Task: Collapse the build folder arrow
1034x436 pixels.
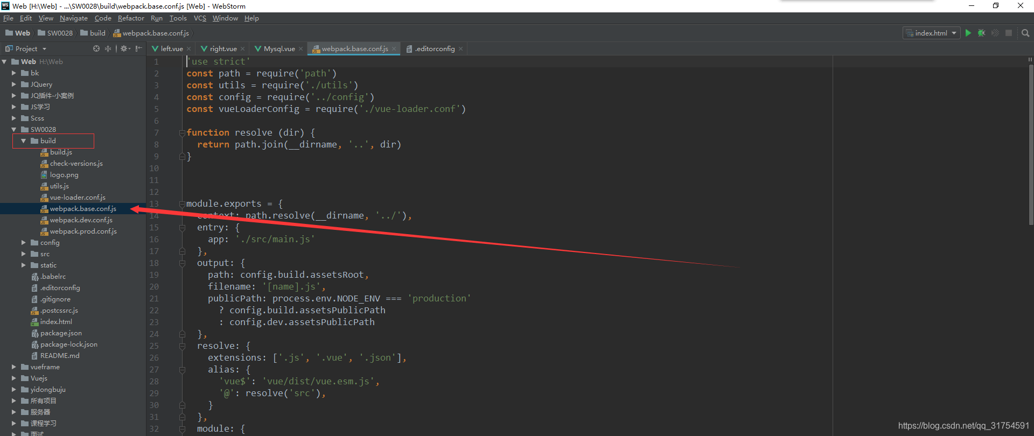Action: [x=23, y=140]
